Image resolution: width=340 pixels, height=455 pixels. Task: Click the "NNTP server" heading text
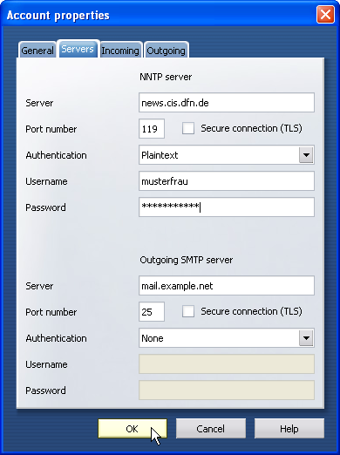166,77
